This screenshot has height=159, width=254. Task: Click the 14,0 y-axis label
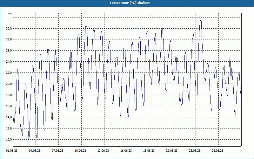coord(9,117)
